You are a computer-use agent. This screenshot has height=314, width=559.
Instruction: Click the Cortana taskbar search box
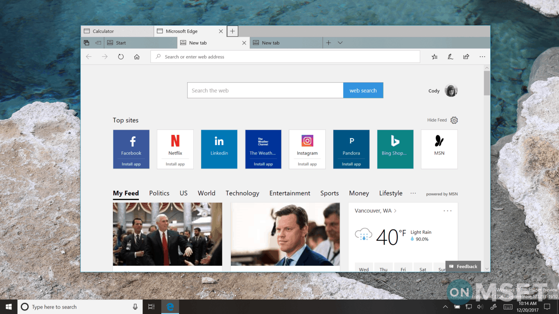[x=80, y=307]
